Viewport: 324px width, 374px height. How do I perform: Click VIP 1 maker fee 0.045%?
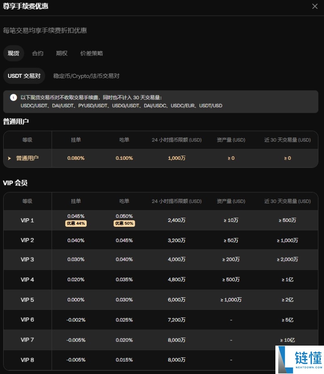(x=76, y=216)
